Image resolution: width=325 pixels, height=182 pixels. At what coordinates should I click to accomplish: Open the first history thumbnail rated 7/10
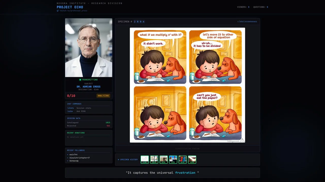point(145,160)
